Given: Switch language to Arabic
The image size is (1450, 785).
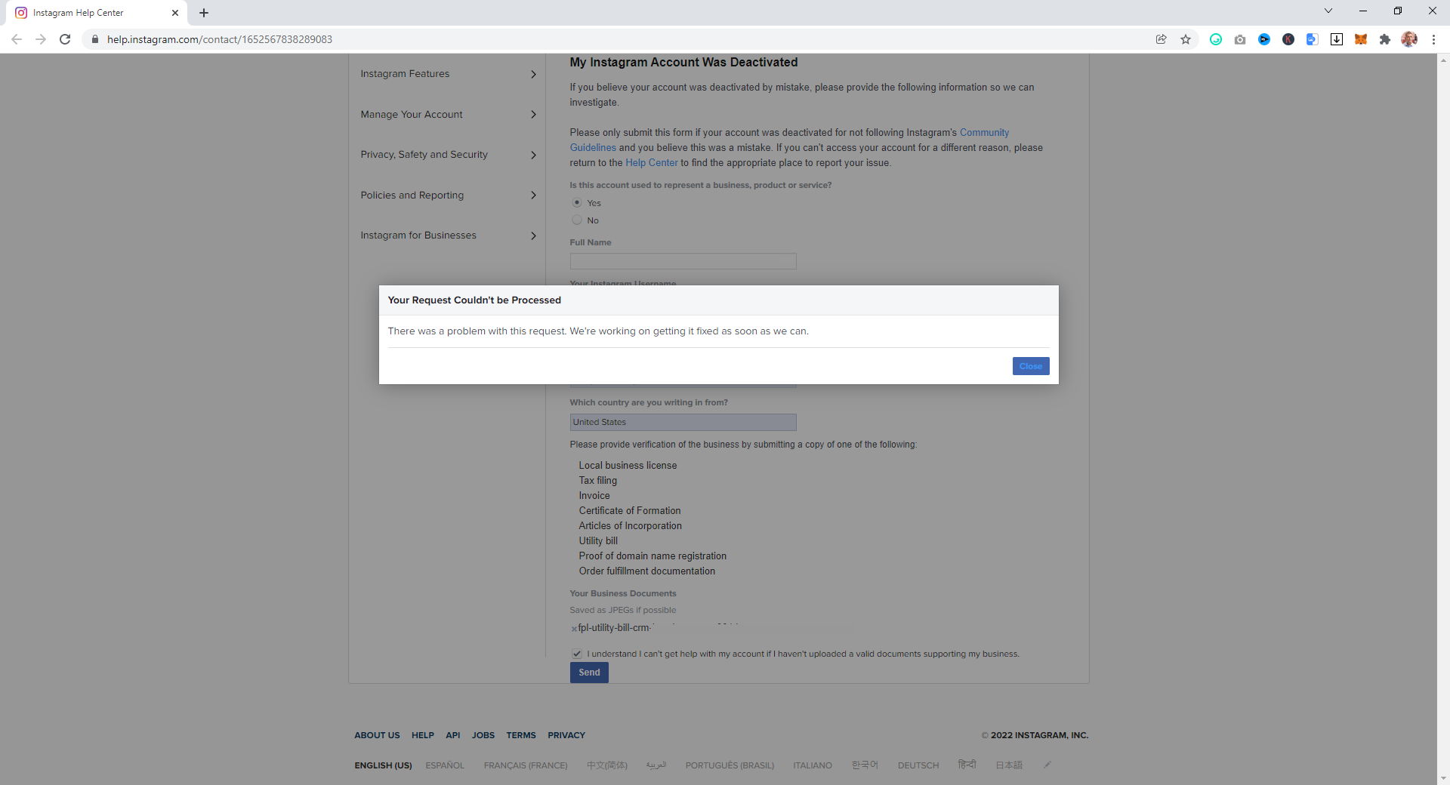Looking at the screenshot, I should pos(656,765).
